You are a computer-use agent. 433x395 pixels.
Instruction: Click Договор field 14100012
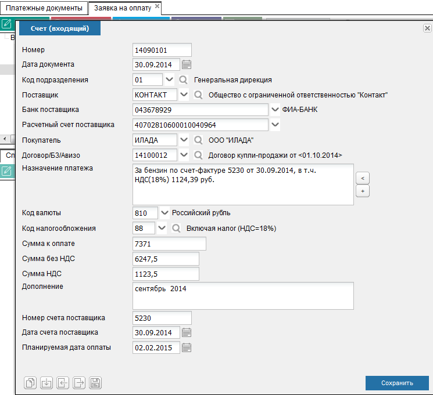point(155,155)
